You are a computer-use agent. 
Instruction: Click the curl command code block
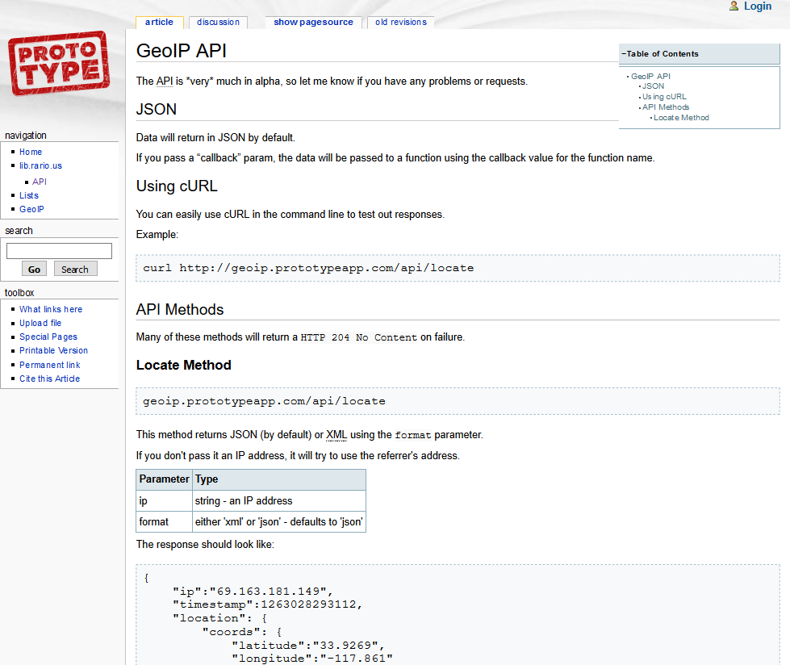pyautogui.click(x=458, y=268)
